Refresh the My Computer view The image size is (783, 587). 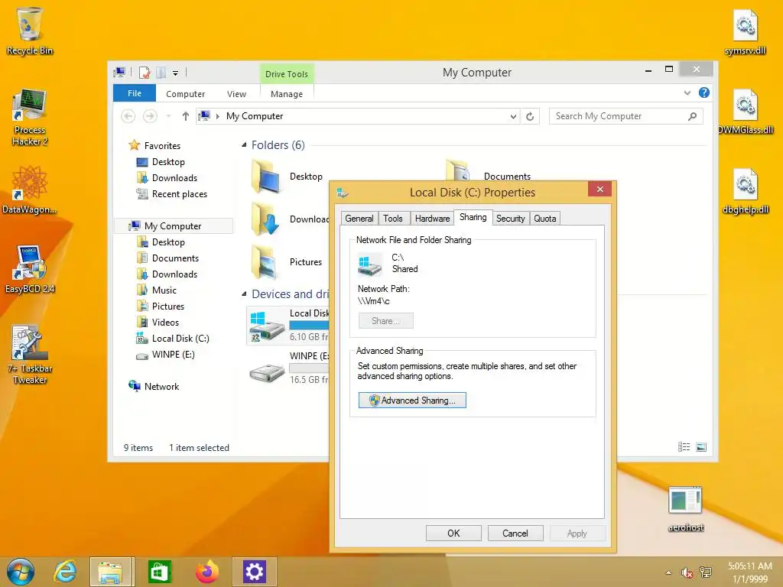(530, 117)
